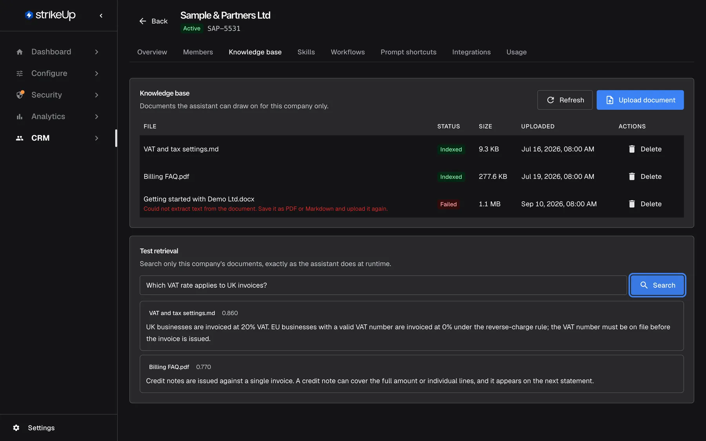This screenshot has width=706, height=441.
Task: Click trash icon for Billing FAQ.pdf
Action: (631, 176)
